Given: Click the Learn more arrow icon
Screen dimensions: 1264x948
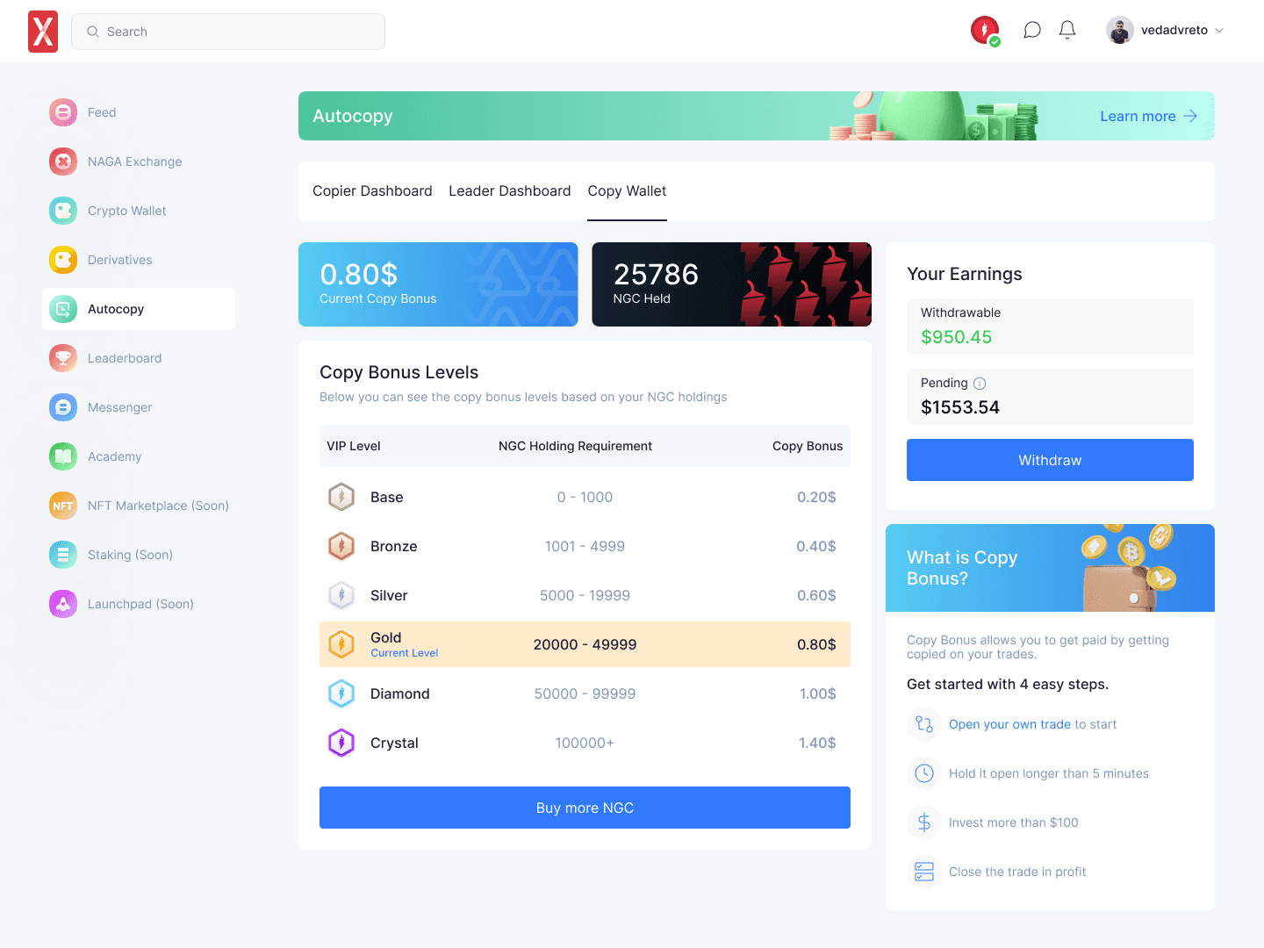Looking at the screenshot, I should [x=1190, y=116].
